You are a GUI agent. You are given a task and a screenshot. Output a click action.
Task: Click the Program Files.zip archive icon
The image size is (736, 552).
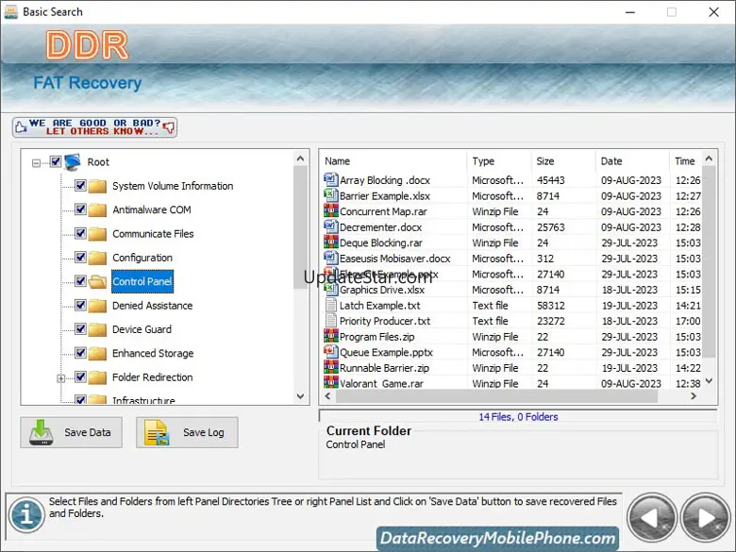330,337
